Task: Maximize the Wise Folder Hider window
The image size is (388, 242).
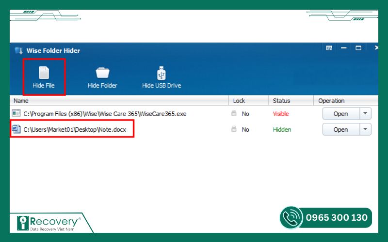Action: point(358,48)
